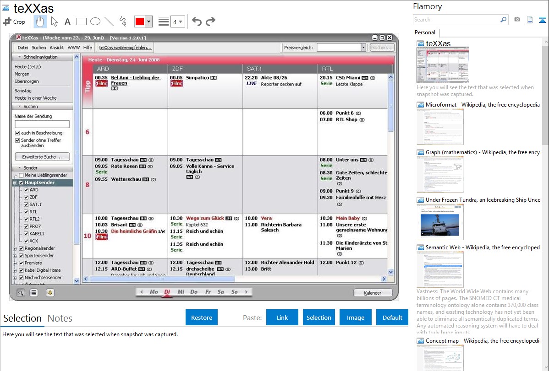Toggle 'auch in Beschreibung' checkbox
Screen dimensions: 549x371
pos(17,133)
